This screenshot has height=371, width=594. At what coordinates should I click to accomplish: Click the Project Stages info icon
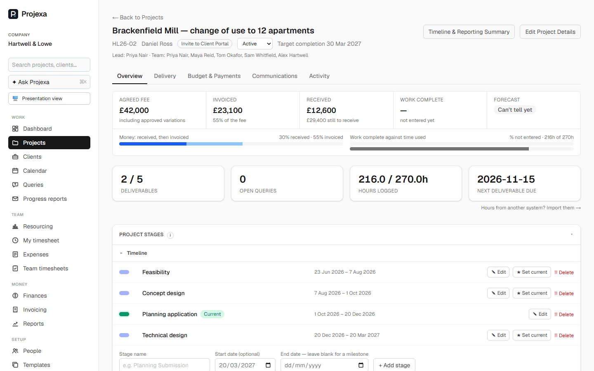[x=170, y=235]
